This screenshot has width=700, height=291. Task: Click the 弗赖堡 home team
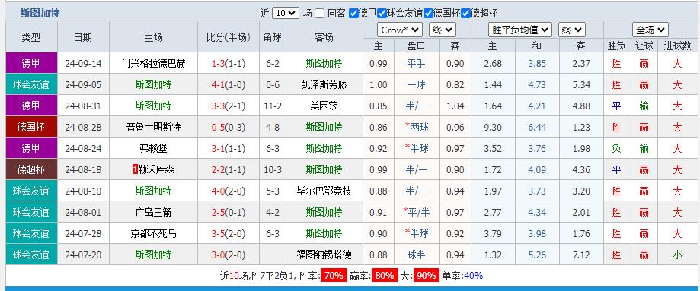[x=153, y=148]
